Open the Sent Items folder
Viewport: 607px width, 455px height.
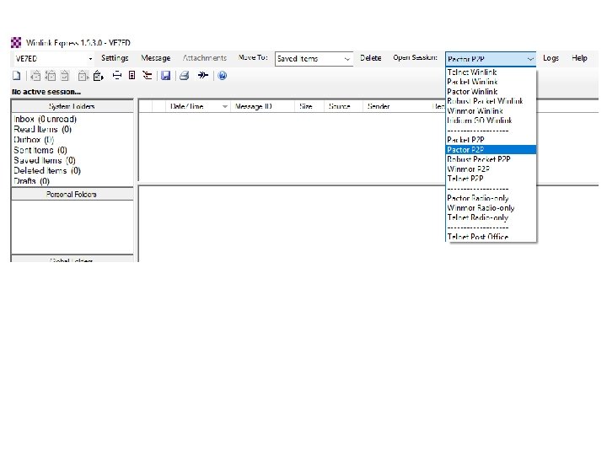tap(40, 150)
